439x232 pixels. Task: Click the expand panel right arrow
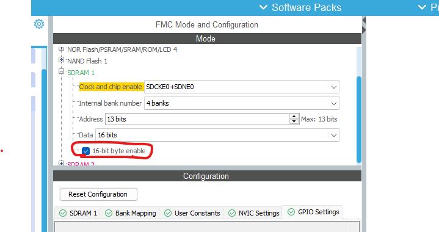364,30
